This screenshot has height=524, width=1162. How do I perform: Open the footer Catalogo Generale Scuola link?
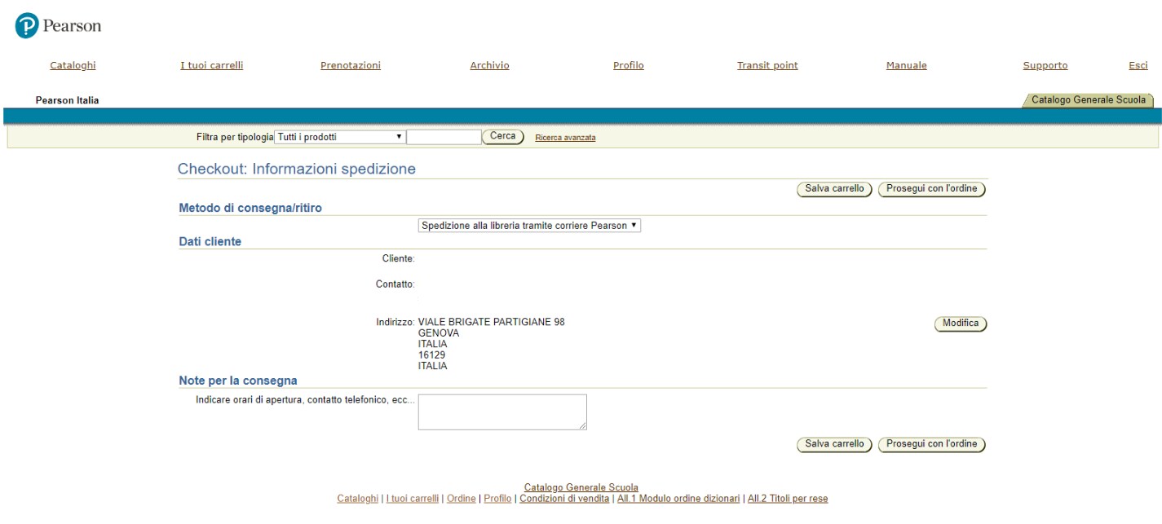point(581,487)
